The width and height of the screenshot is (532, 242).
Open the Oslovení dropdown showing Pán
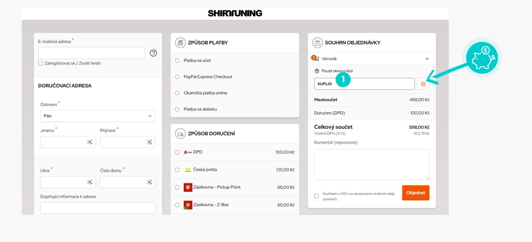(x=98, y=116)
